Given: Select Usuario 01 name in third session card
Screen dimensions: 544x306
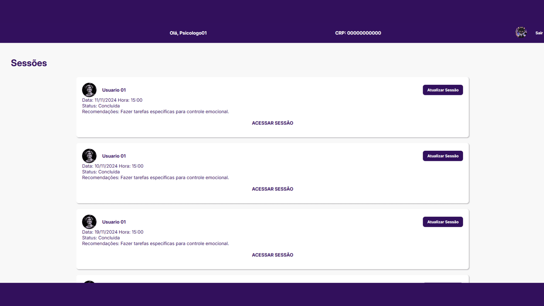Looking at the screenshot, I should coord(114,222).
